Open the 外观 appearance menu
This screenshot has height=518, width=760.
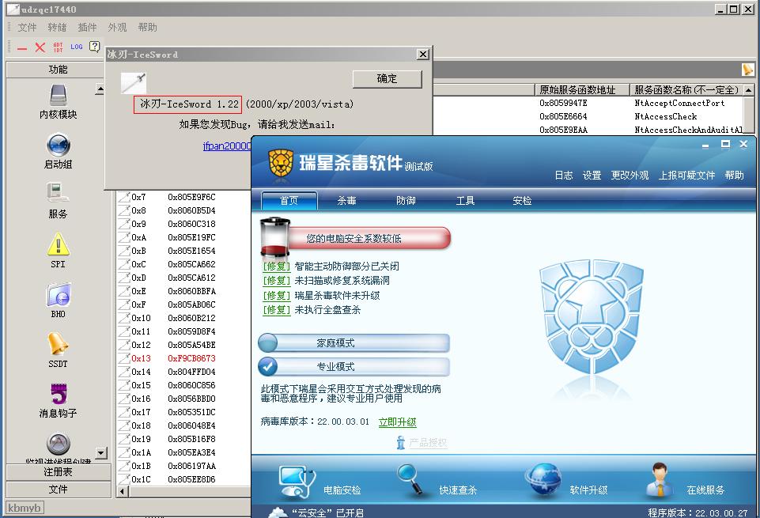pyautogui.click(x=117, y=28)
